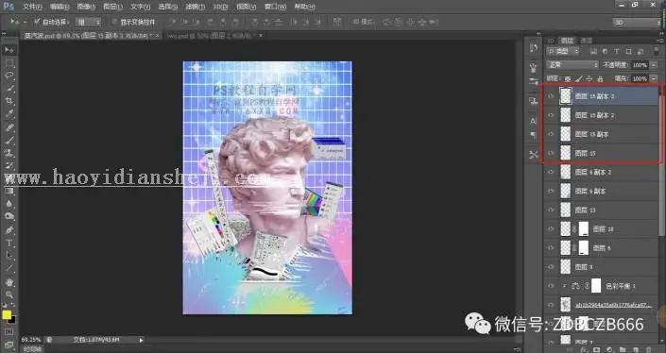
Task: Open the 滤镜(T) menu
Action: pyautogui.click(x=195, y=7)
